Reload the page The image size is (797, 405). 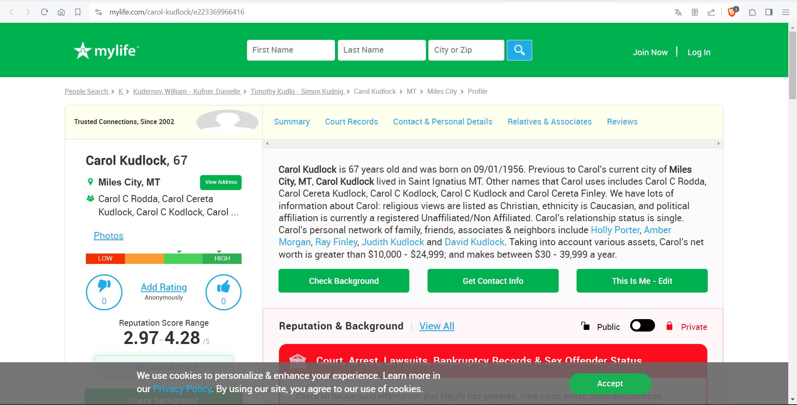click(x=44, y=12)
